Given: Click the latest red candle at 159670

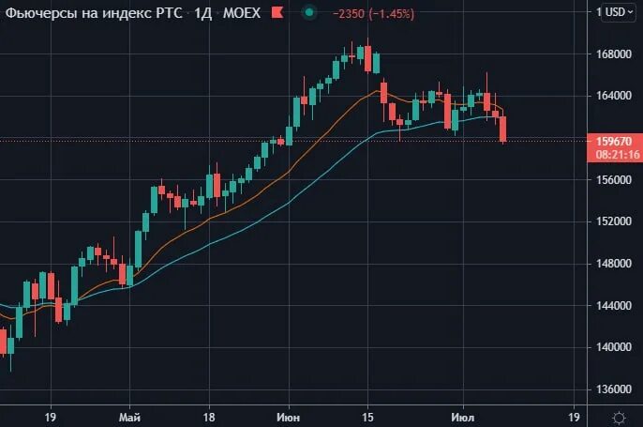Looking at the screenshot, I should (503, 129).
